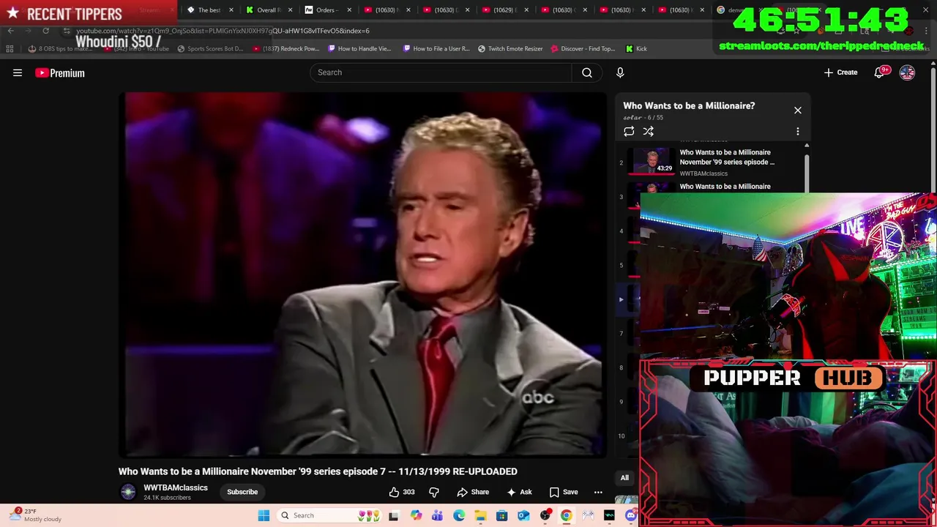This screenshot has height=527, width=937.
Task: Open Microsoft Store on the taskbar
Action: [x=501, y=515]
